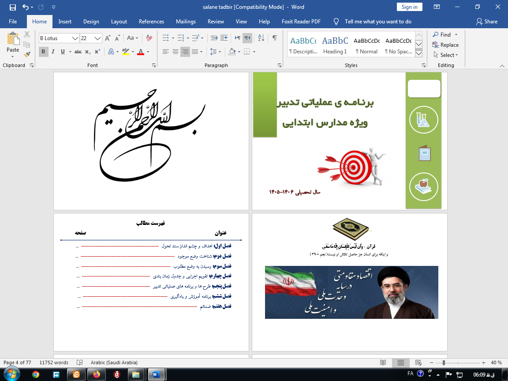This screenshot has height=381, width=508.
Task: Apply subscript formatting
Action: pos(88,52)
